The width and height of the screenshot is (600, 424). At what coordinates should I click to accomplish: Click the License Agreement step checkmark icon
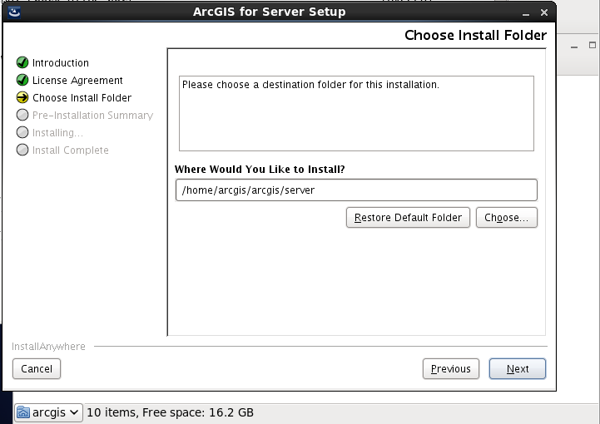[x=22, y=80]
